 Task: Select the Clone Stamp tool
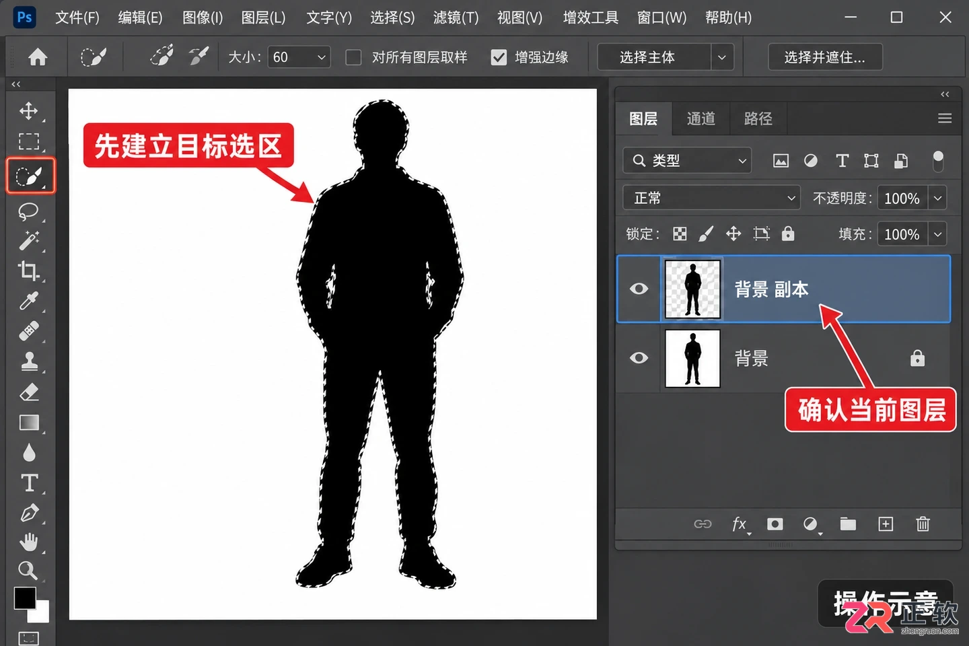click(x=28, y=361)
